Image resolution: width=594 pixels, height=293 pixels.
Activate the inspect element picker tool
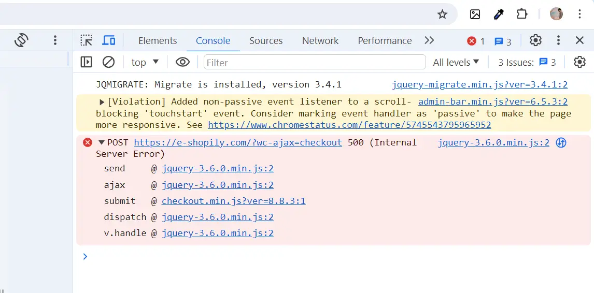click(x=86, y=40)
